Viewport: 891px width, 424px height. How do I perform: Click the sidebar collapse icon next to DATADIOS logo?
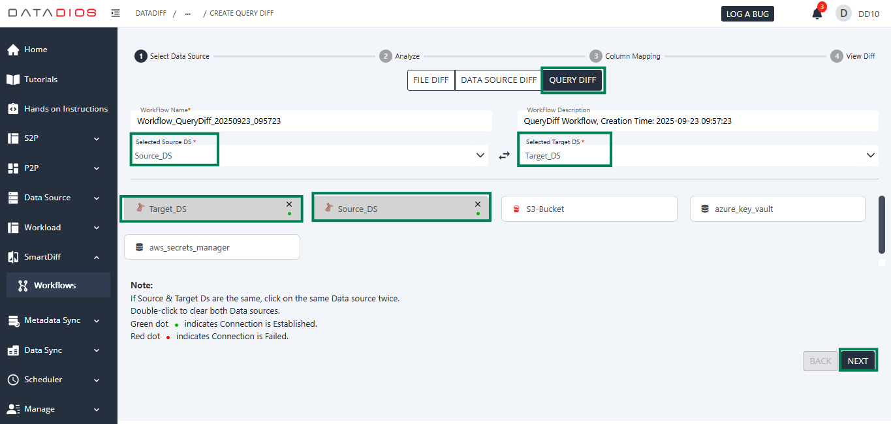[x=116, y=12]
